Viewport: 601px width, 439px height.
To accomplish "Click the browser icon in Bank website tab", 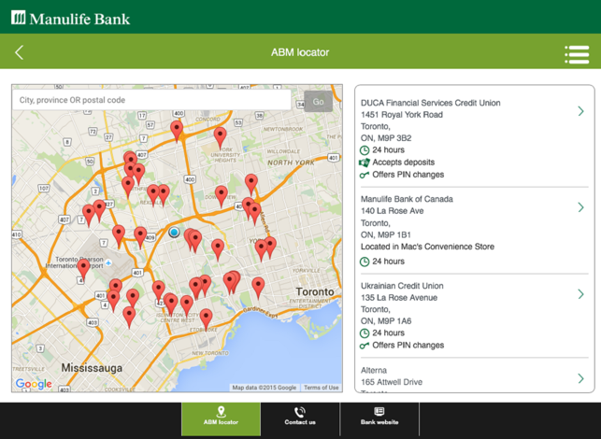I will (379, 411).
